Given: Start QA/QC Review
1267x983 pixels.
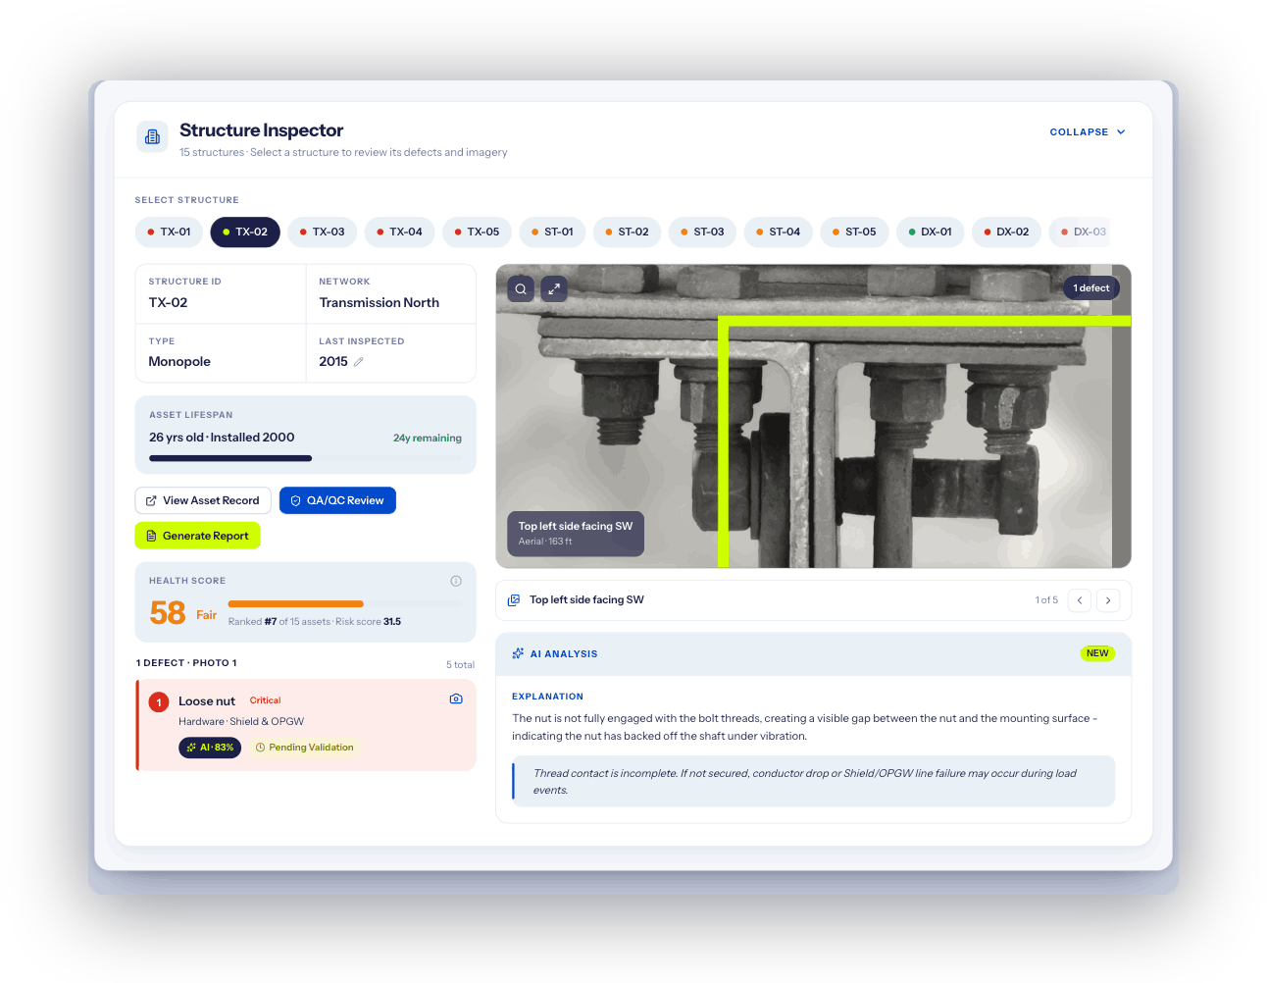Looking at the screenshot, I should point(338,500).
